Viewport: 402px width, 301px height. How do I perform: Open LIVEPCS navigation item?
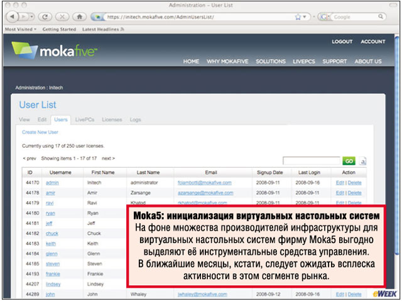click(x=304, y=62)
